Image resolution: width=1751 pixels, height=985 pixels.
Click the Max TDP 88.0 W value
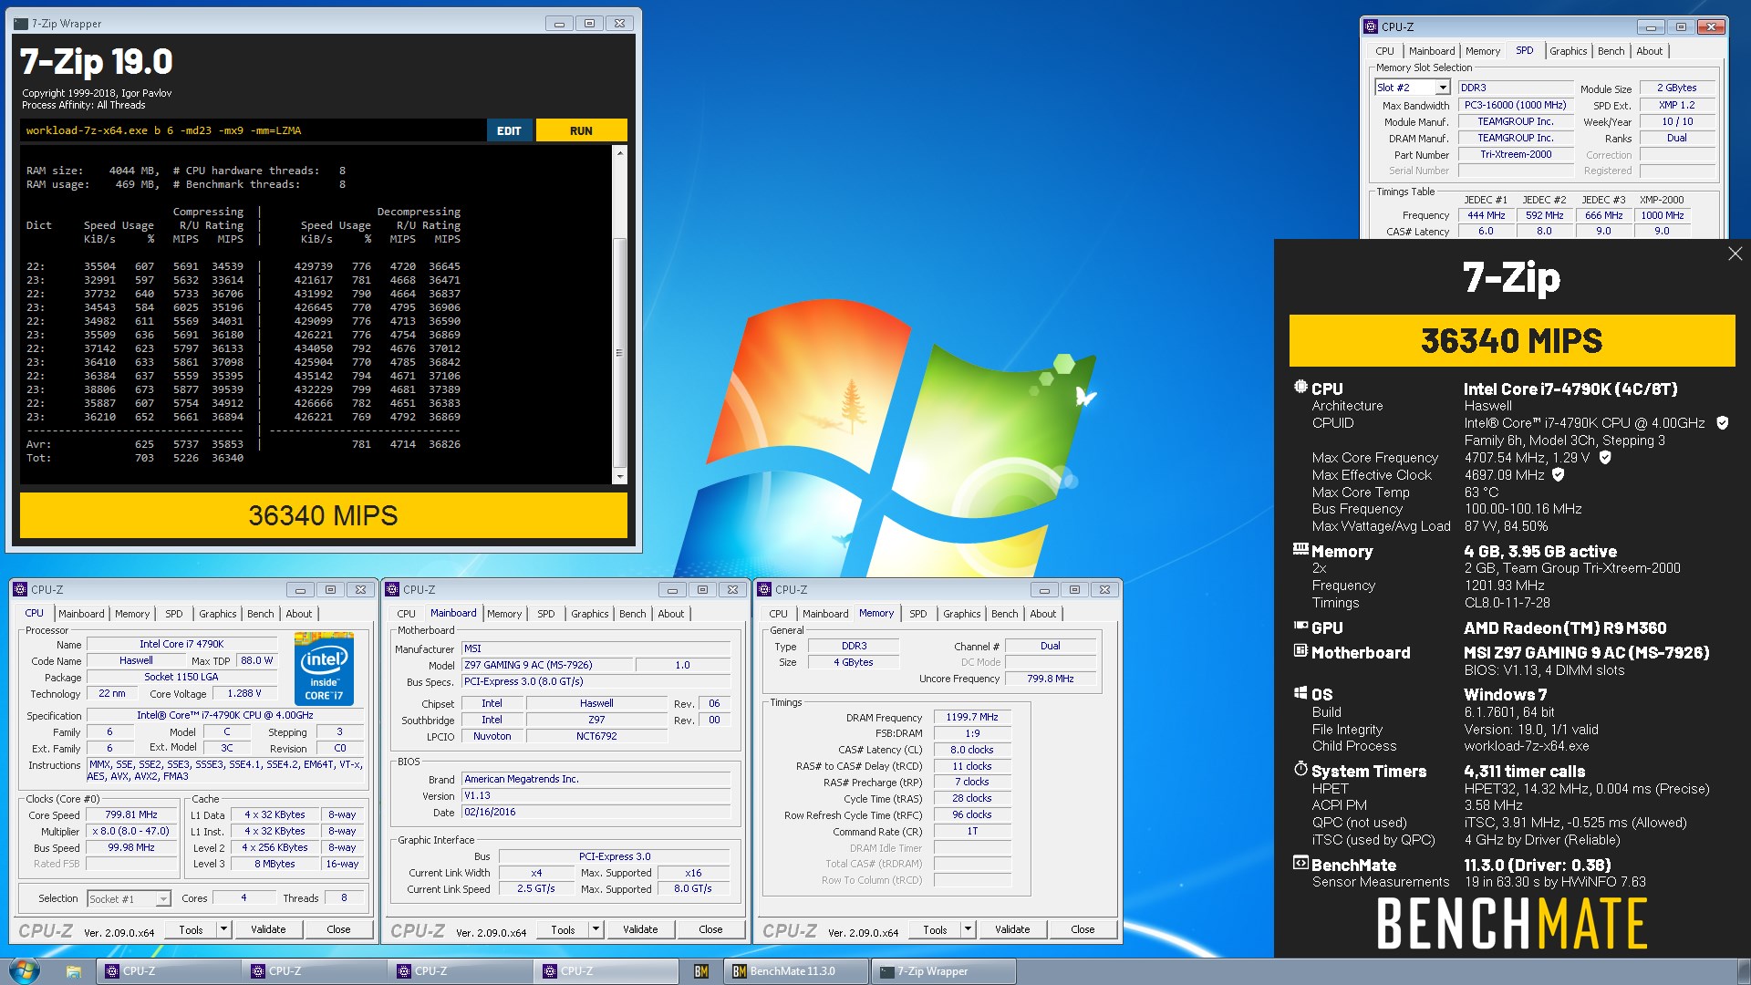pos(256,660)
